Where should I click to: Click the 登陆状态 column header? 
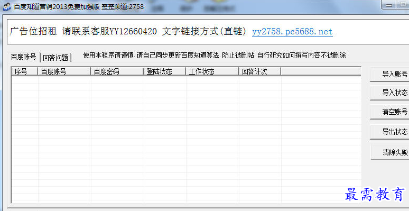[x=164, y=71]
